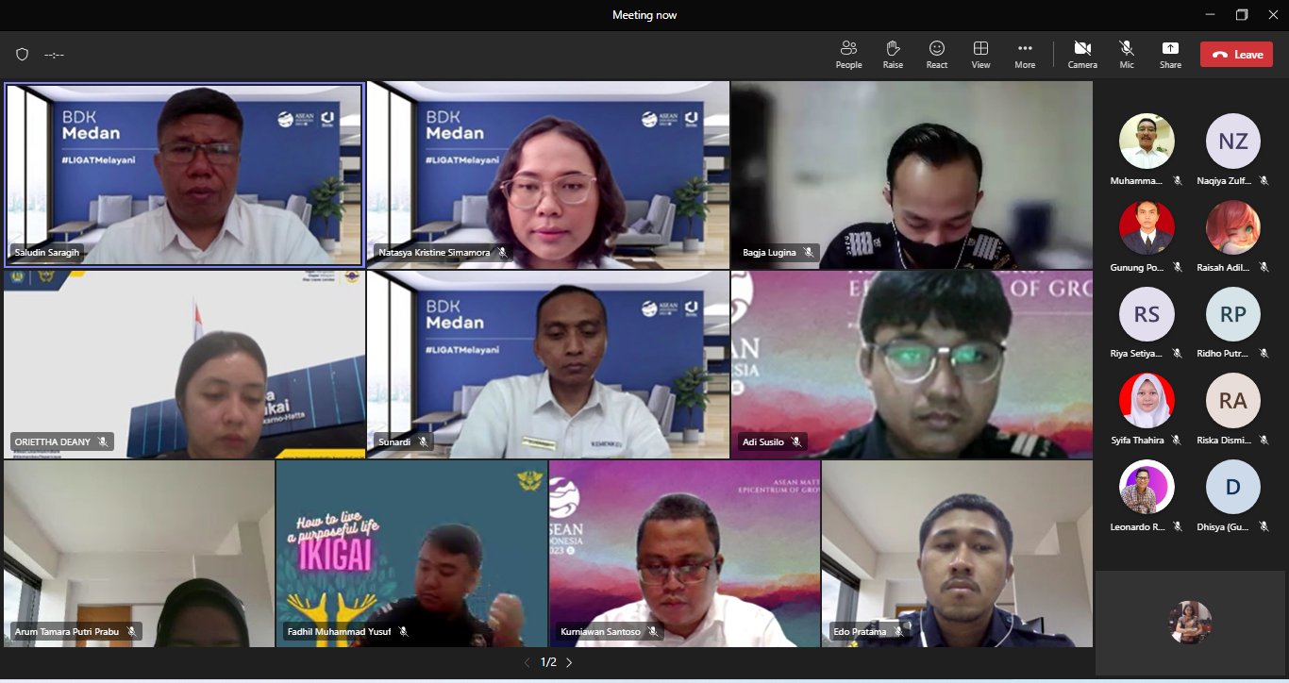Click the RP avatar for Ridho Putra
The height and width of the screenshot is (683, 1289).
(x=1232, y=314)
